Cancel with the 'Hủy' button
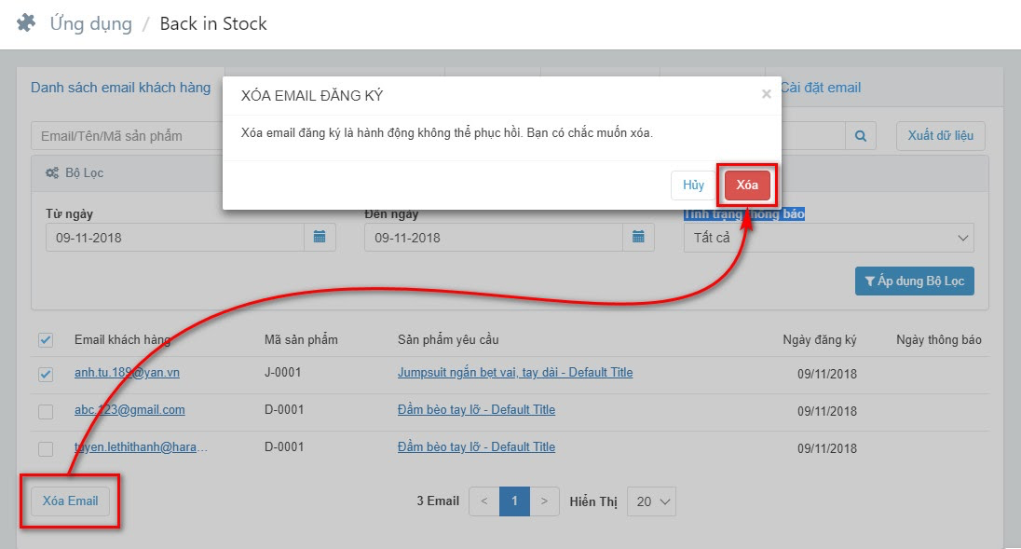The height and width of the screenshot is (549, 1021). point(693,185)
